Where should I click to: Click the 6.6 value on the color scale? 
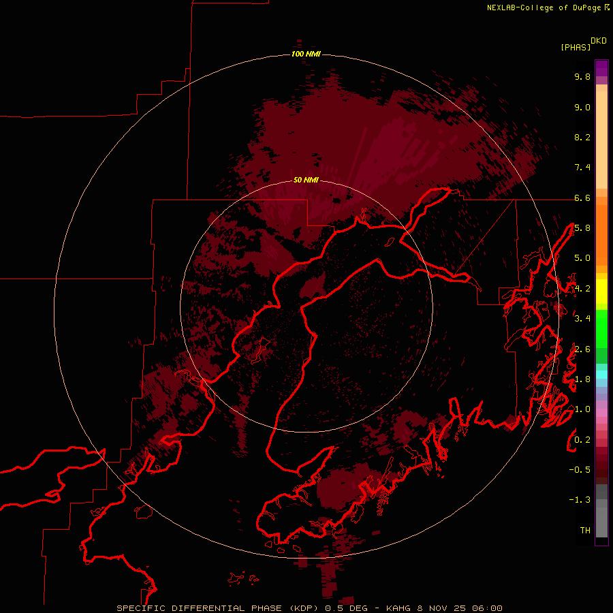pyautogui.click(x=582, y=198)
